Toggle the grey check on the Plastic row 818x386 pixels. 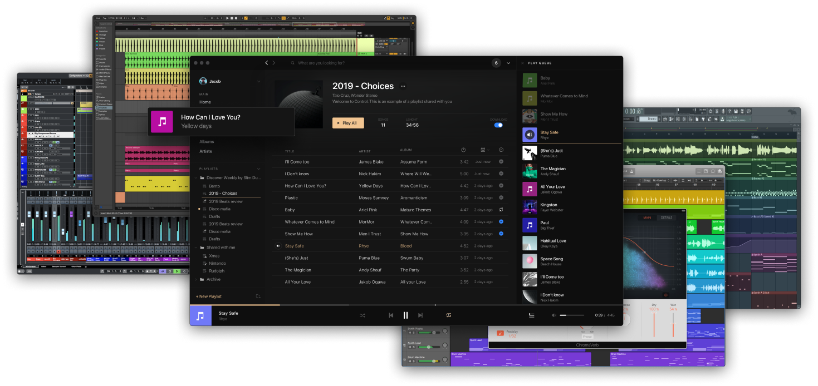(x=501, y=197)
